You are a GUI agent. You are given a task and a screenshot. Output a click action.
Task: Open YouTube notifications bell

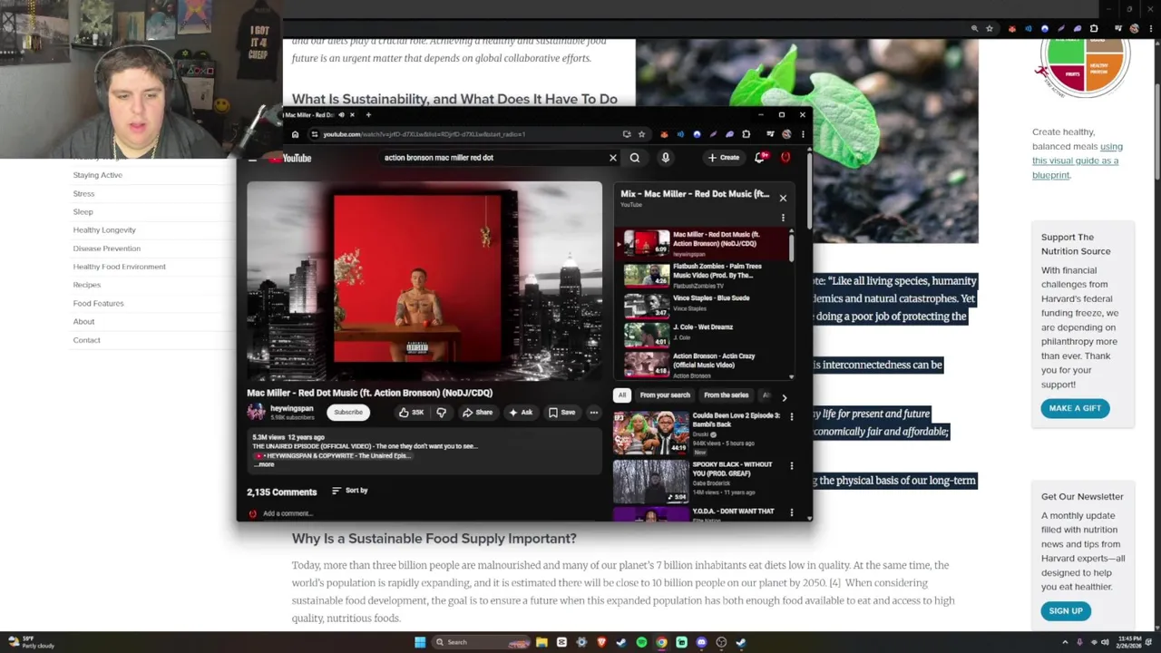[761, 158]
